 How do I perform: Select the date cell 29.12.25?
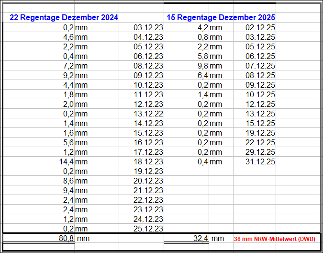[x=260, y=152]
